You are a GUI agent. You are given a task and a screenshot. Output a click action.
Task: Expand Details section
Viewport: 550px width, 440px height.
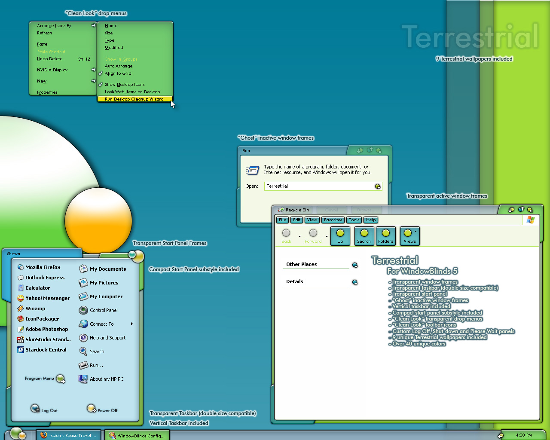[x=355, y=282]
